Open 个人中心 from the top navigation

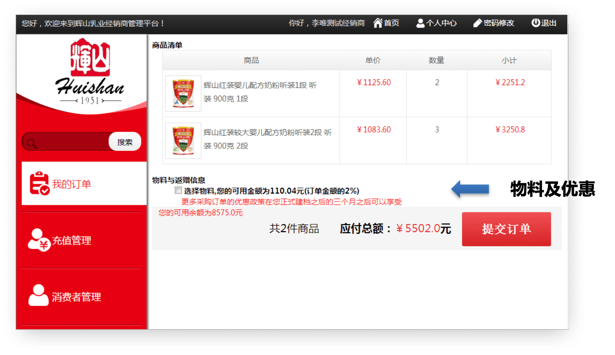coord(442,23)
